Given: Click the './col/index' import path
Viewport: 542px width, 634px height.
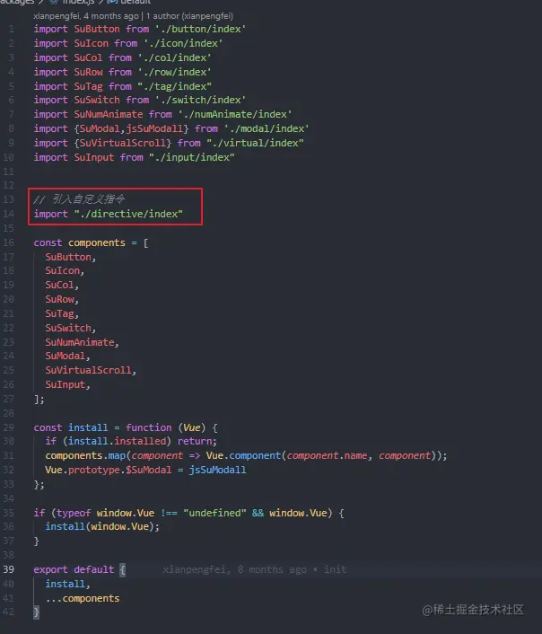Looking at the screenshot, I should tap(175, 57).
